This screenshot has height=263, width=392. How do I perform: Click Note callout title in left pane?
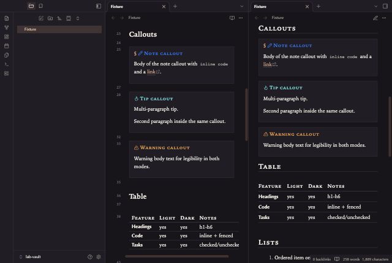pos(164,53)
